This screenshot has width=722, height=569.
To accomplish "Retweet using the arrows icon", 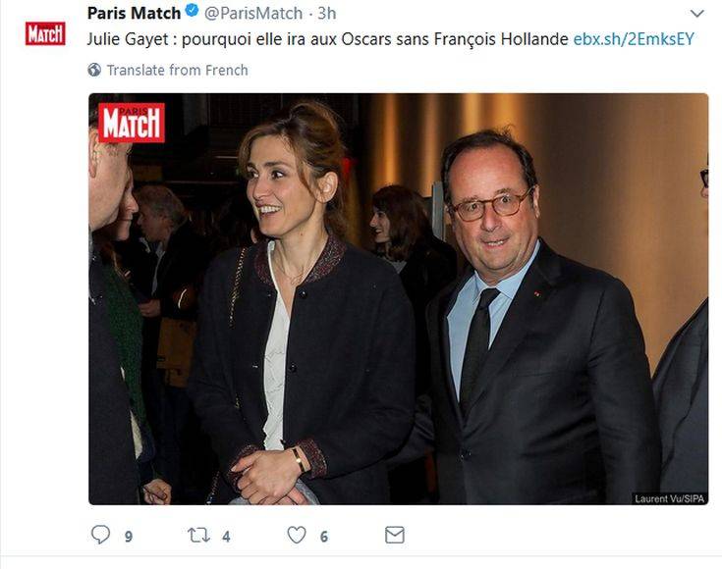I will [x=198, y=535].
